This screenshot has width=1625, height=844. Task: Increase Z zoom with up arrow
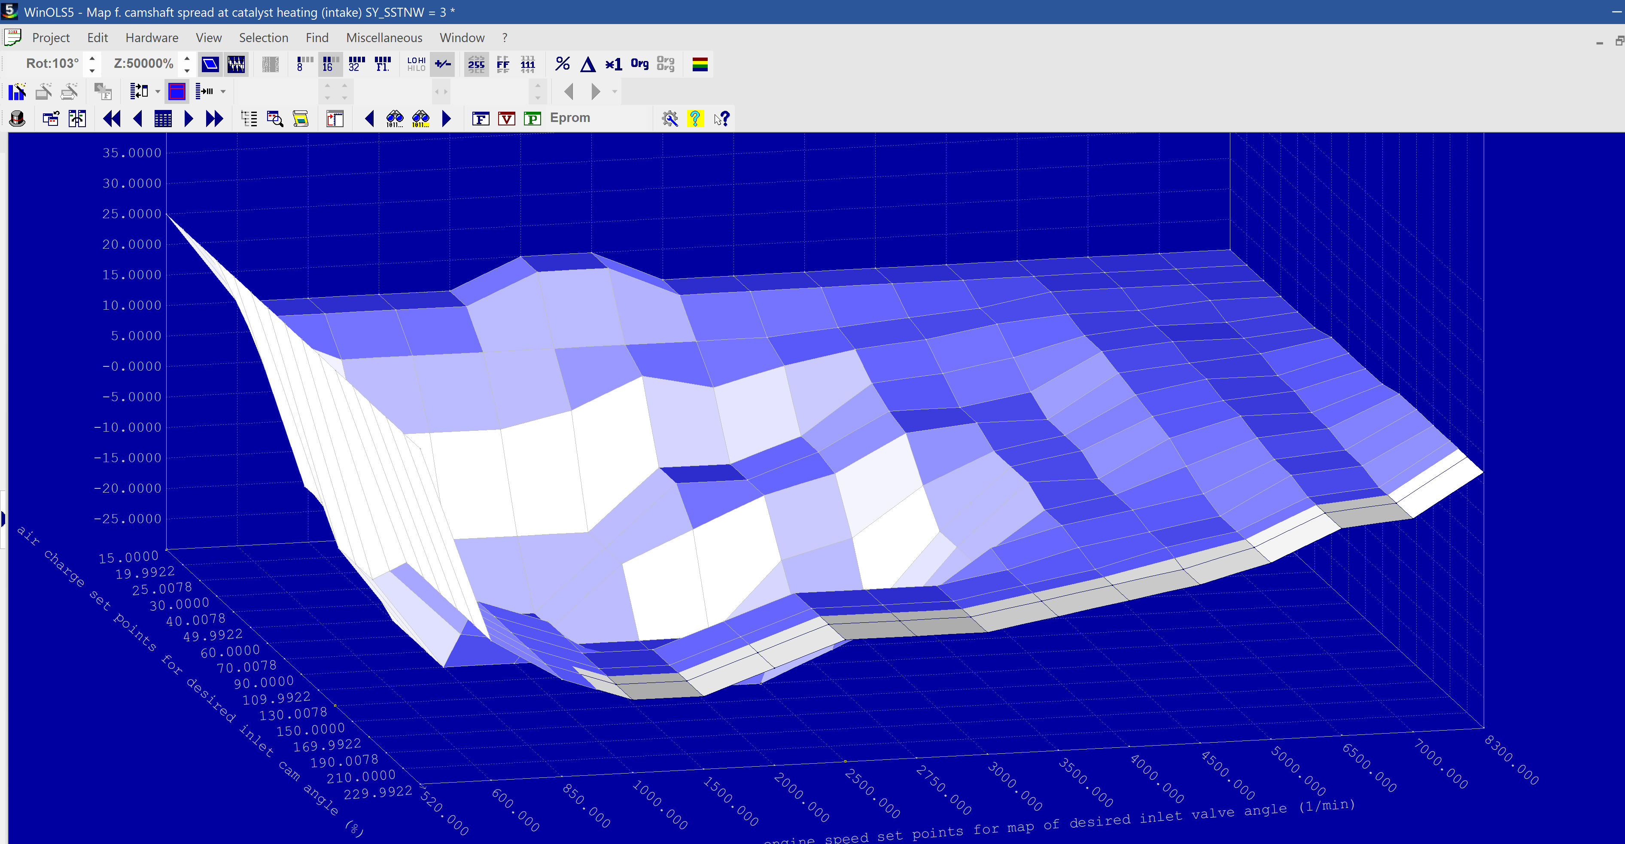(x=187, y=58)
